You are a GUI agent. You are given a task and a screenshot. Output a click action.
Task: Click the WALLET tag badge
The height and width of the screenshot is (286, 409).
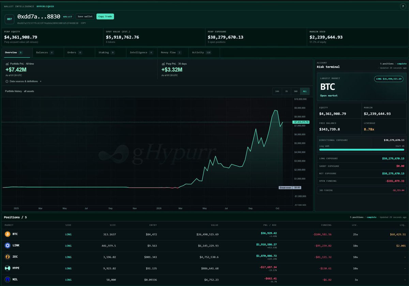click(68, 16)
